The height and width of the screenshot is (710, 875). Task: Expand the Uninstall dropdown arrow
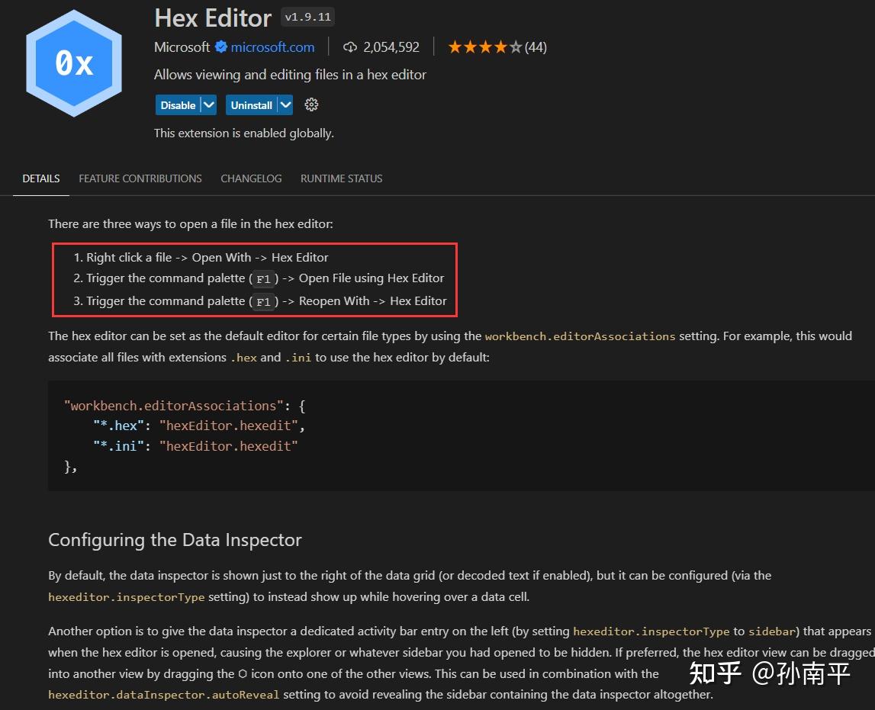pyautogui.click(x=285, y=104)
